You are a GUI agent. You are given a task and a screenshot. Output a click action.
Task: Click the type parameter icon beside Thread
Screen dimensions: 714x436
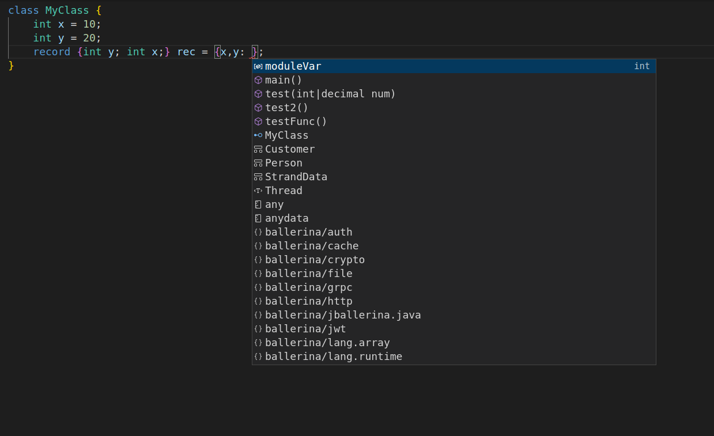click(258, 191)
